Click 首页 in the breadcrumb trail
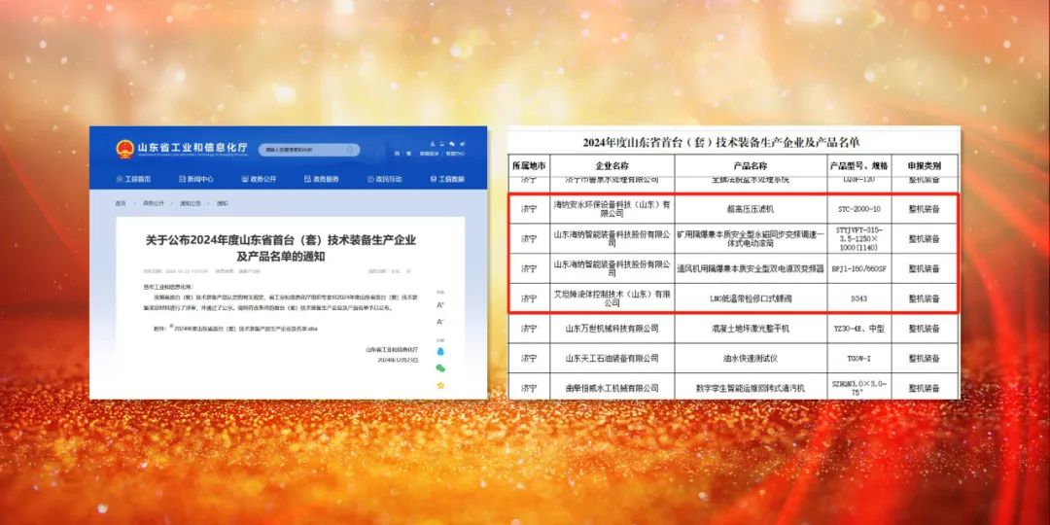Screen dimensions: 1050x525 coord(121,203)
